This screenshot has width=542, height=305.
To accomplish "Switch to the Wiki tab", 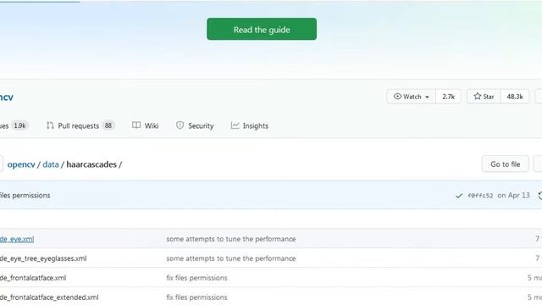I will [145, 126].
